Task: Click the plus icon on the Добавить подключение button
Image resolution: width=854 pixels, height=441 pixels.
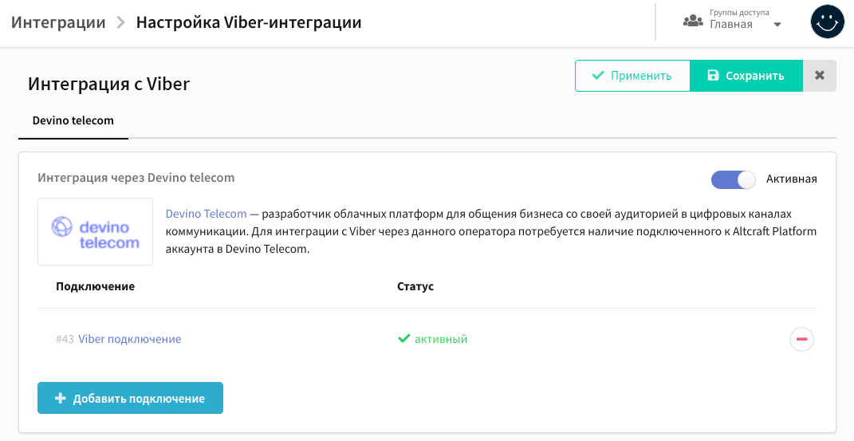Action: click(61, 399)
